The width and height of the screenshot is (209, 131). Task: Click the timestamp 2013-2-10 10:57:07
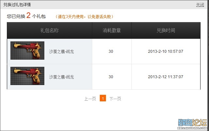pyautogui.click(x=166, y=51)
